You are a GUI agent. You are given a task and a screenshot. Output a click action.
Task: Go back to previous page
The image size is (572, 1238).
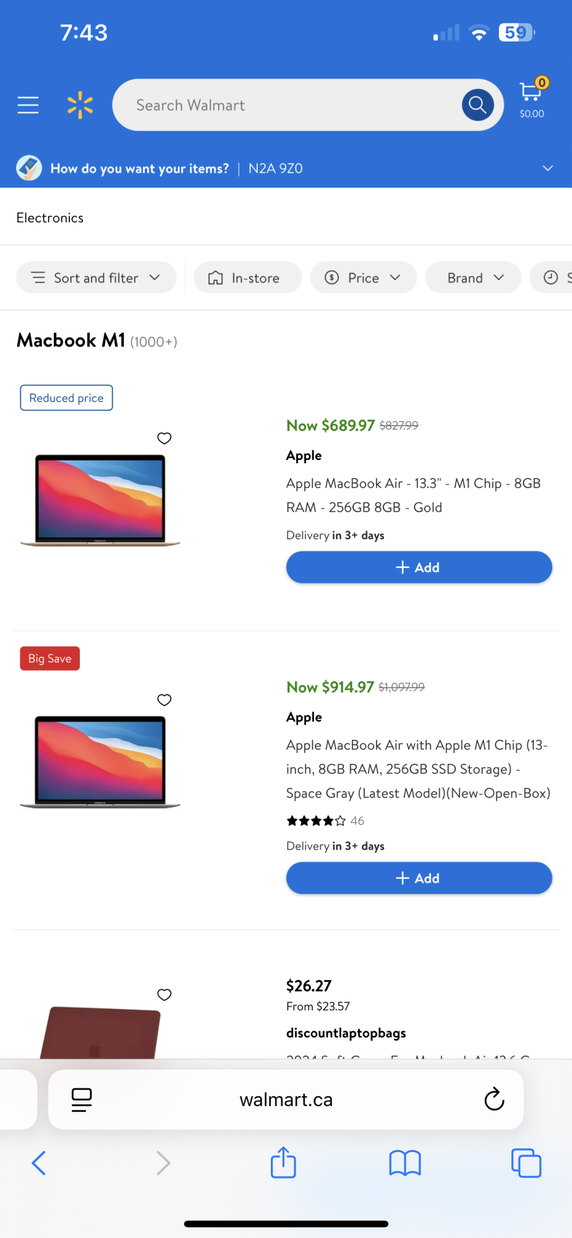point(39,1163)
